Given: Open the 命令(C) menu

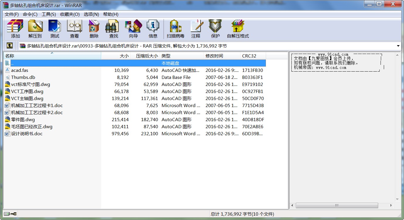Looking at the screenshot, I should [x=30, y=14].
